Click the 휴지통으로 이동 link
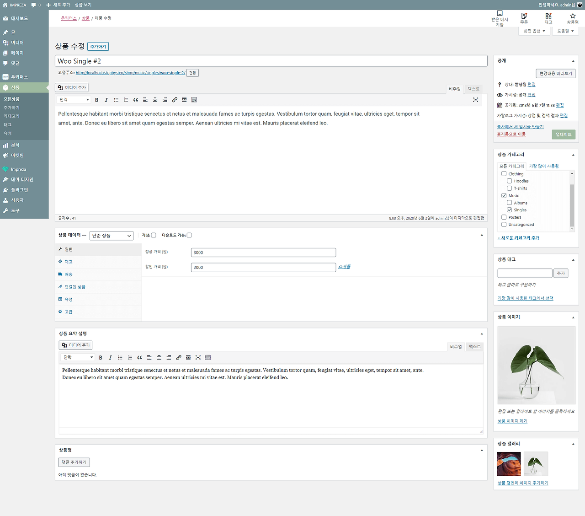The height and width of the screenshot is (516, 585). [x=511, y=134]
